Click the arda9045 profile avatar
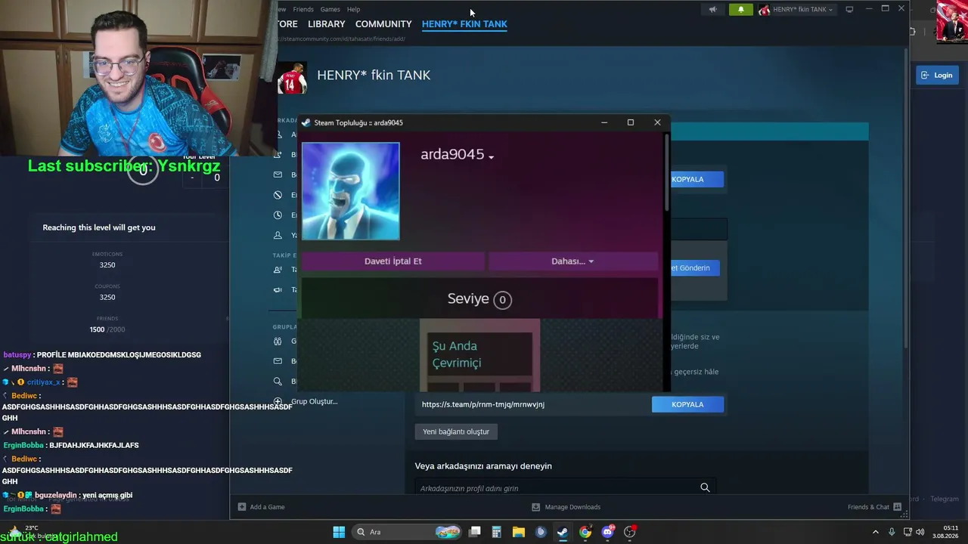The height and width of the screenshot is (544, 968). pyautogui.click(x=351, y=191)
